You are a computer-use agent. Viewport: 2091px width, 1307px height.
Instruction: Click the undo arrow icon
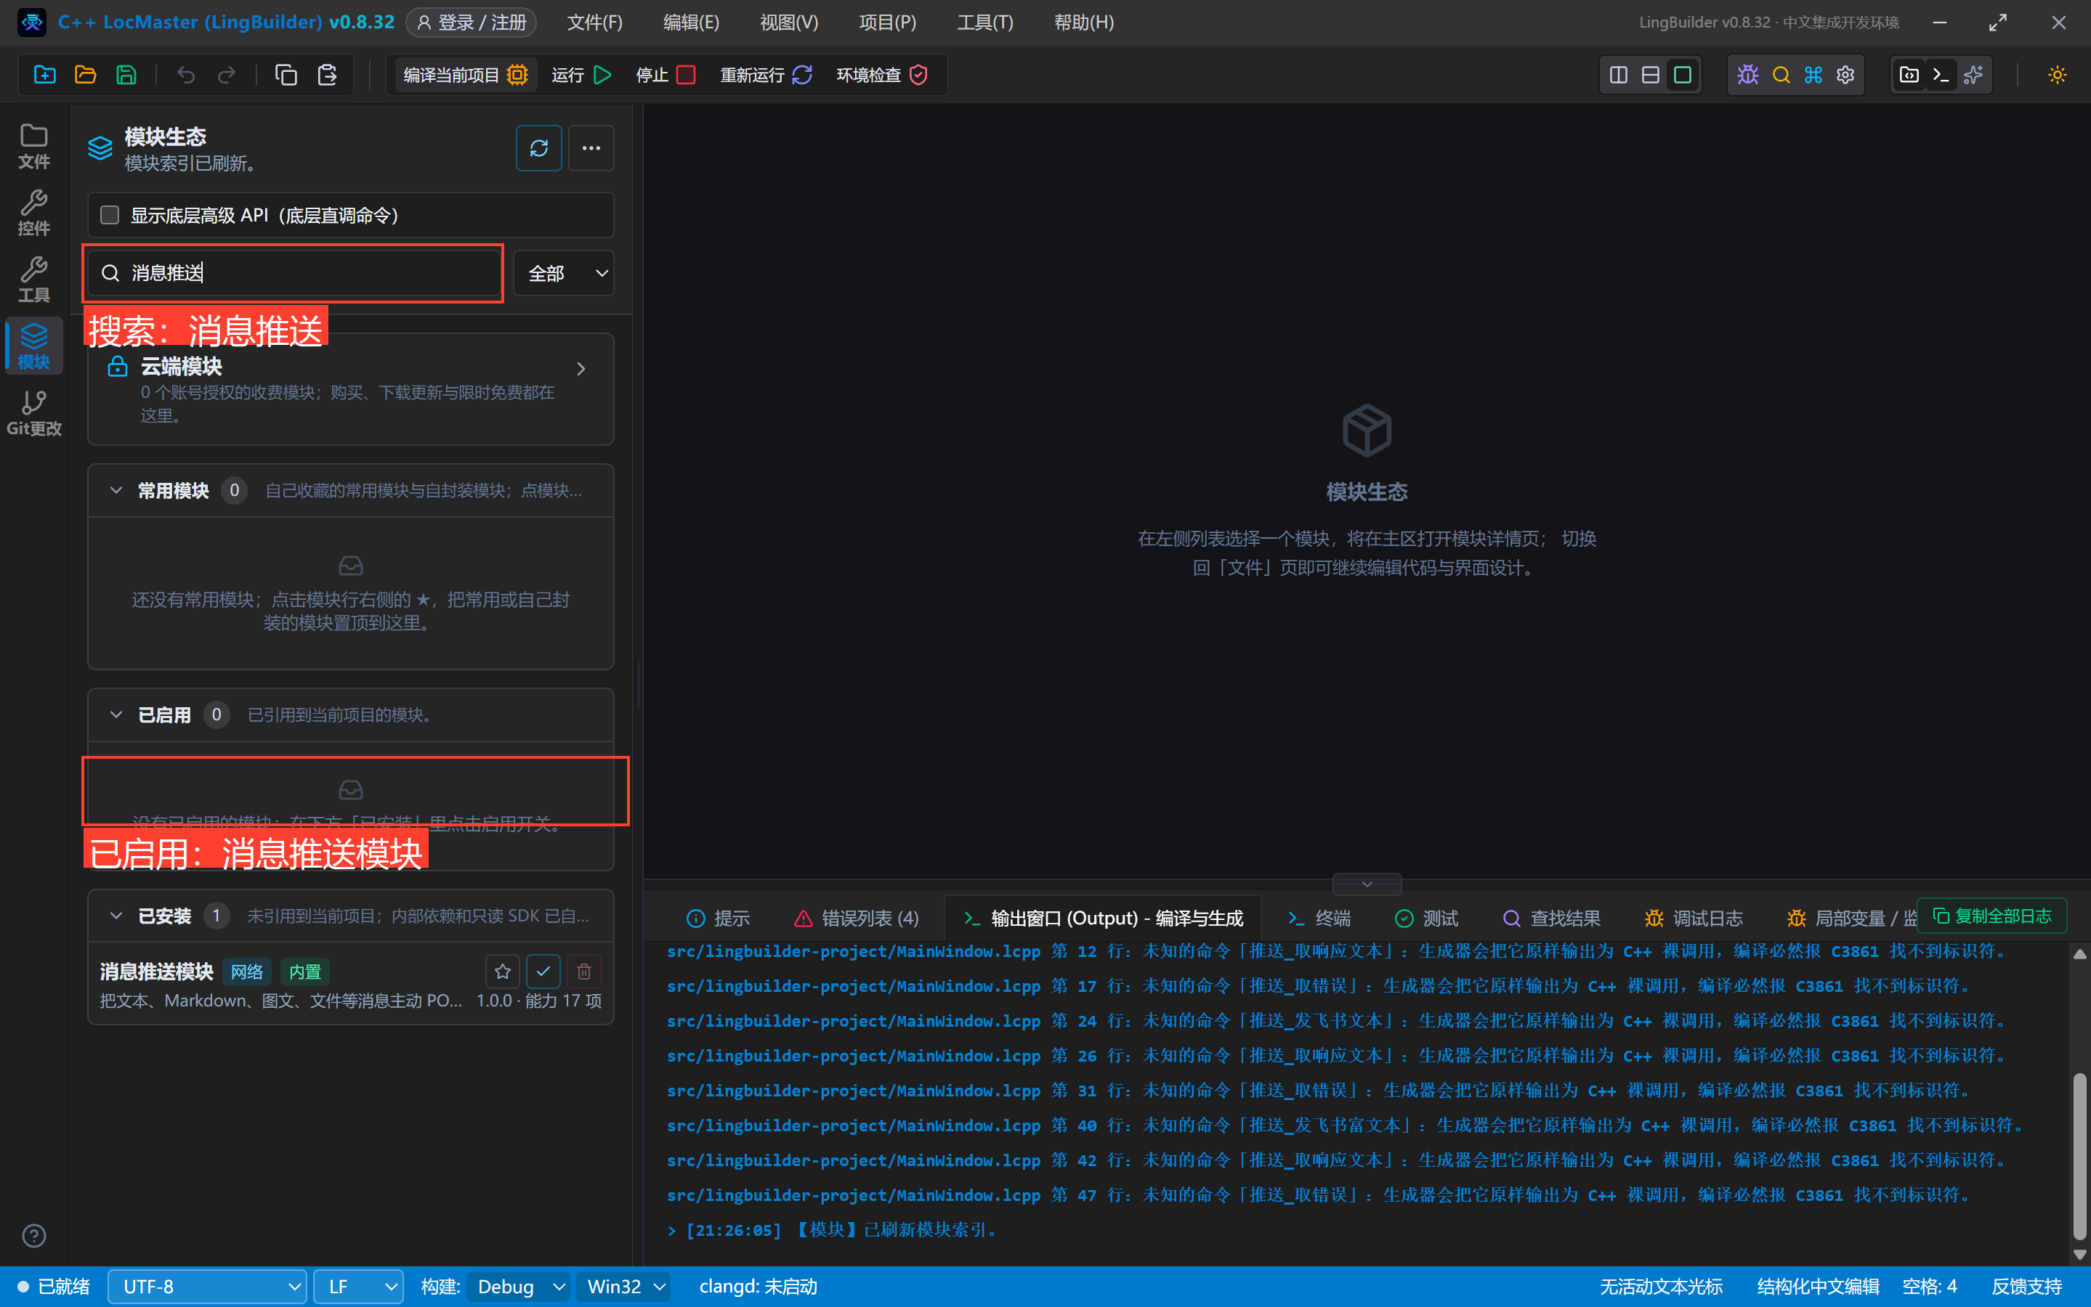coord(186,76)
